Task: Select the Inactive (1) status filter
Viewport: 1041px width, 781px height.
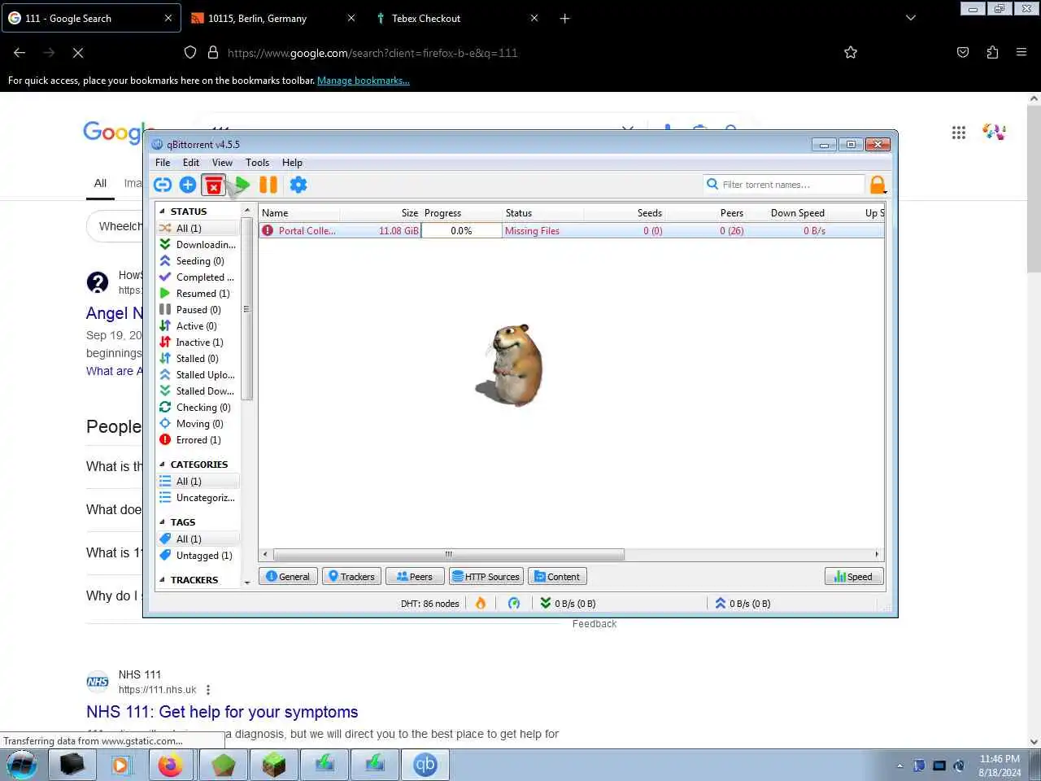Action: pos(198,343)
